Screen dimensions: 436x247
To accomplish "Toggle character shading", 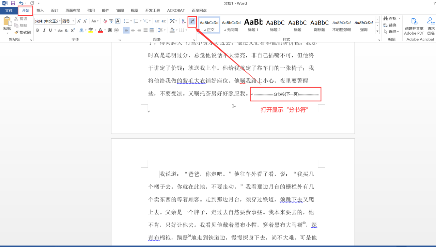I will click(x=110, y=30).
